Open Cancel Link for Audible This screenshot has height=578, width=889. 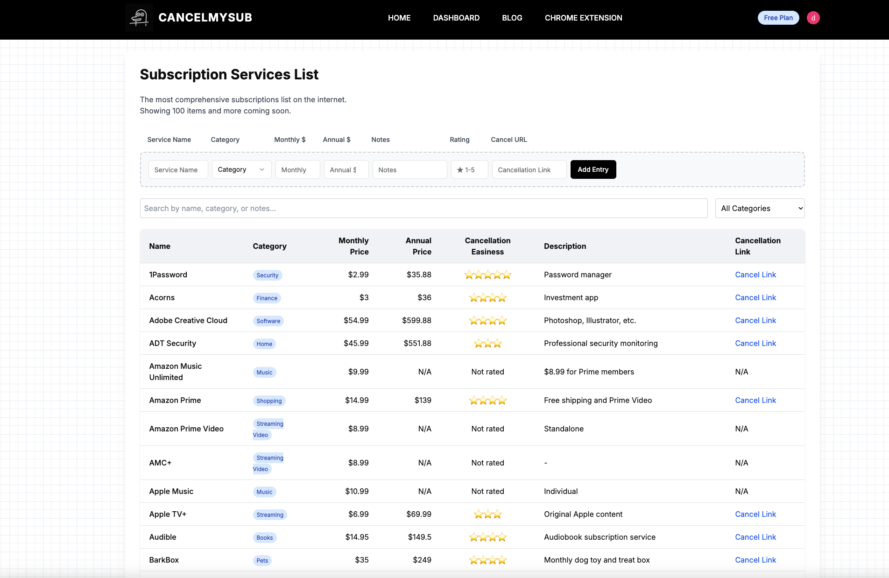[x=755, y=537]
